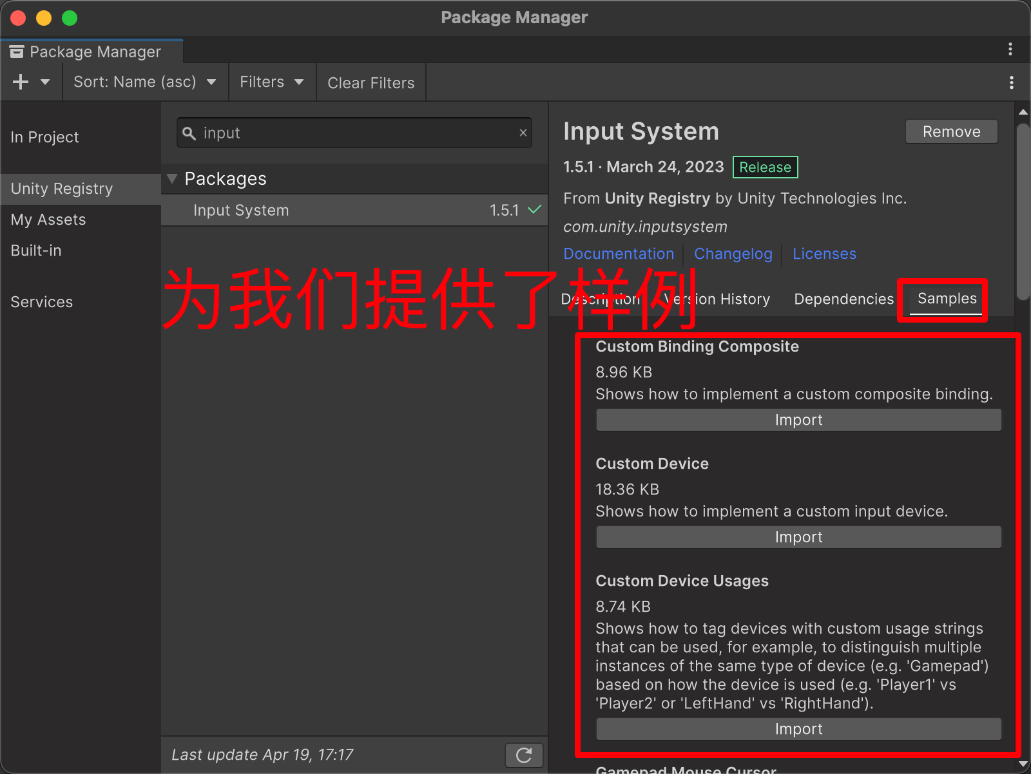
Task: Select the Input System package row
Action: click(x=354, y=211)
